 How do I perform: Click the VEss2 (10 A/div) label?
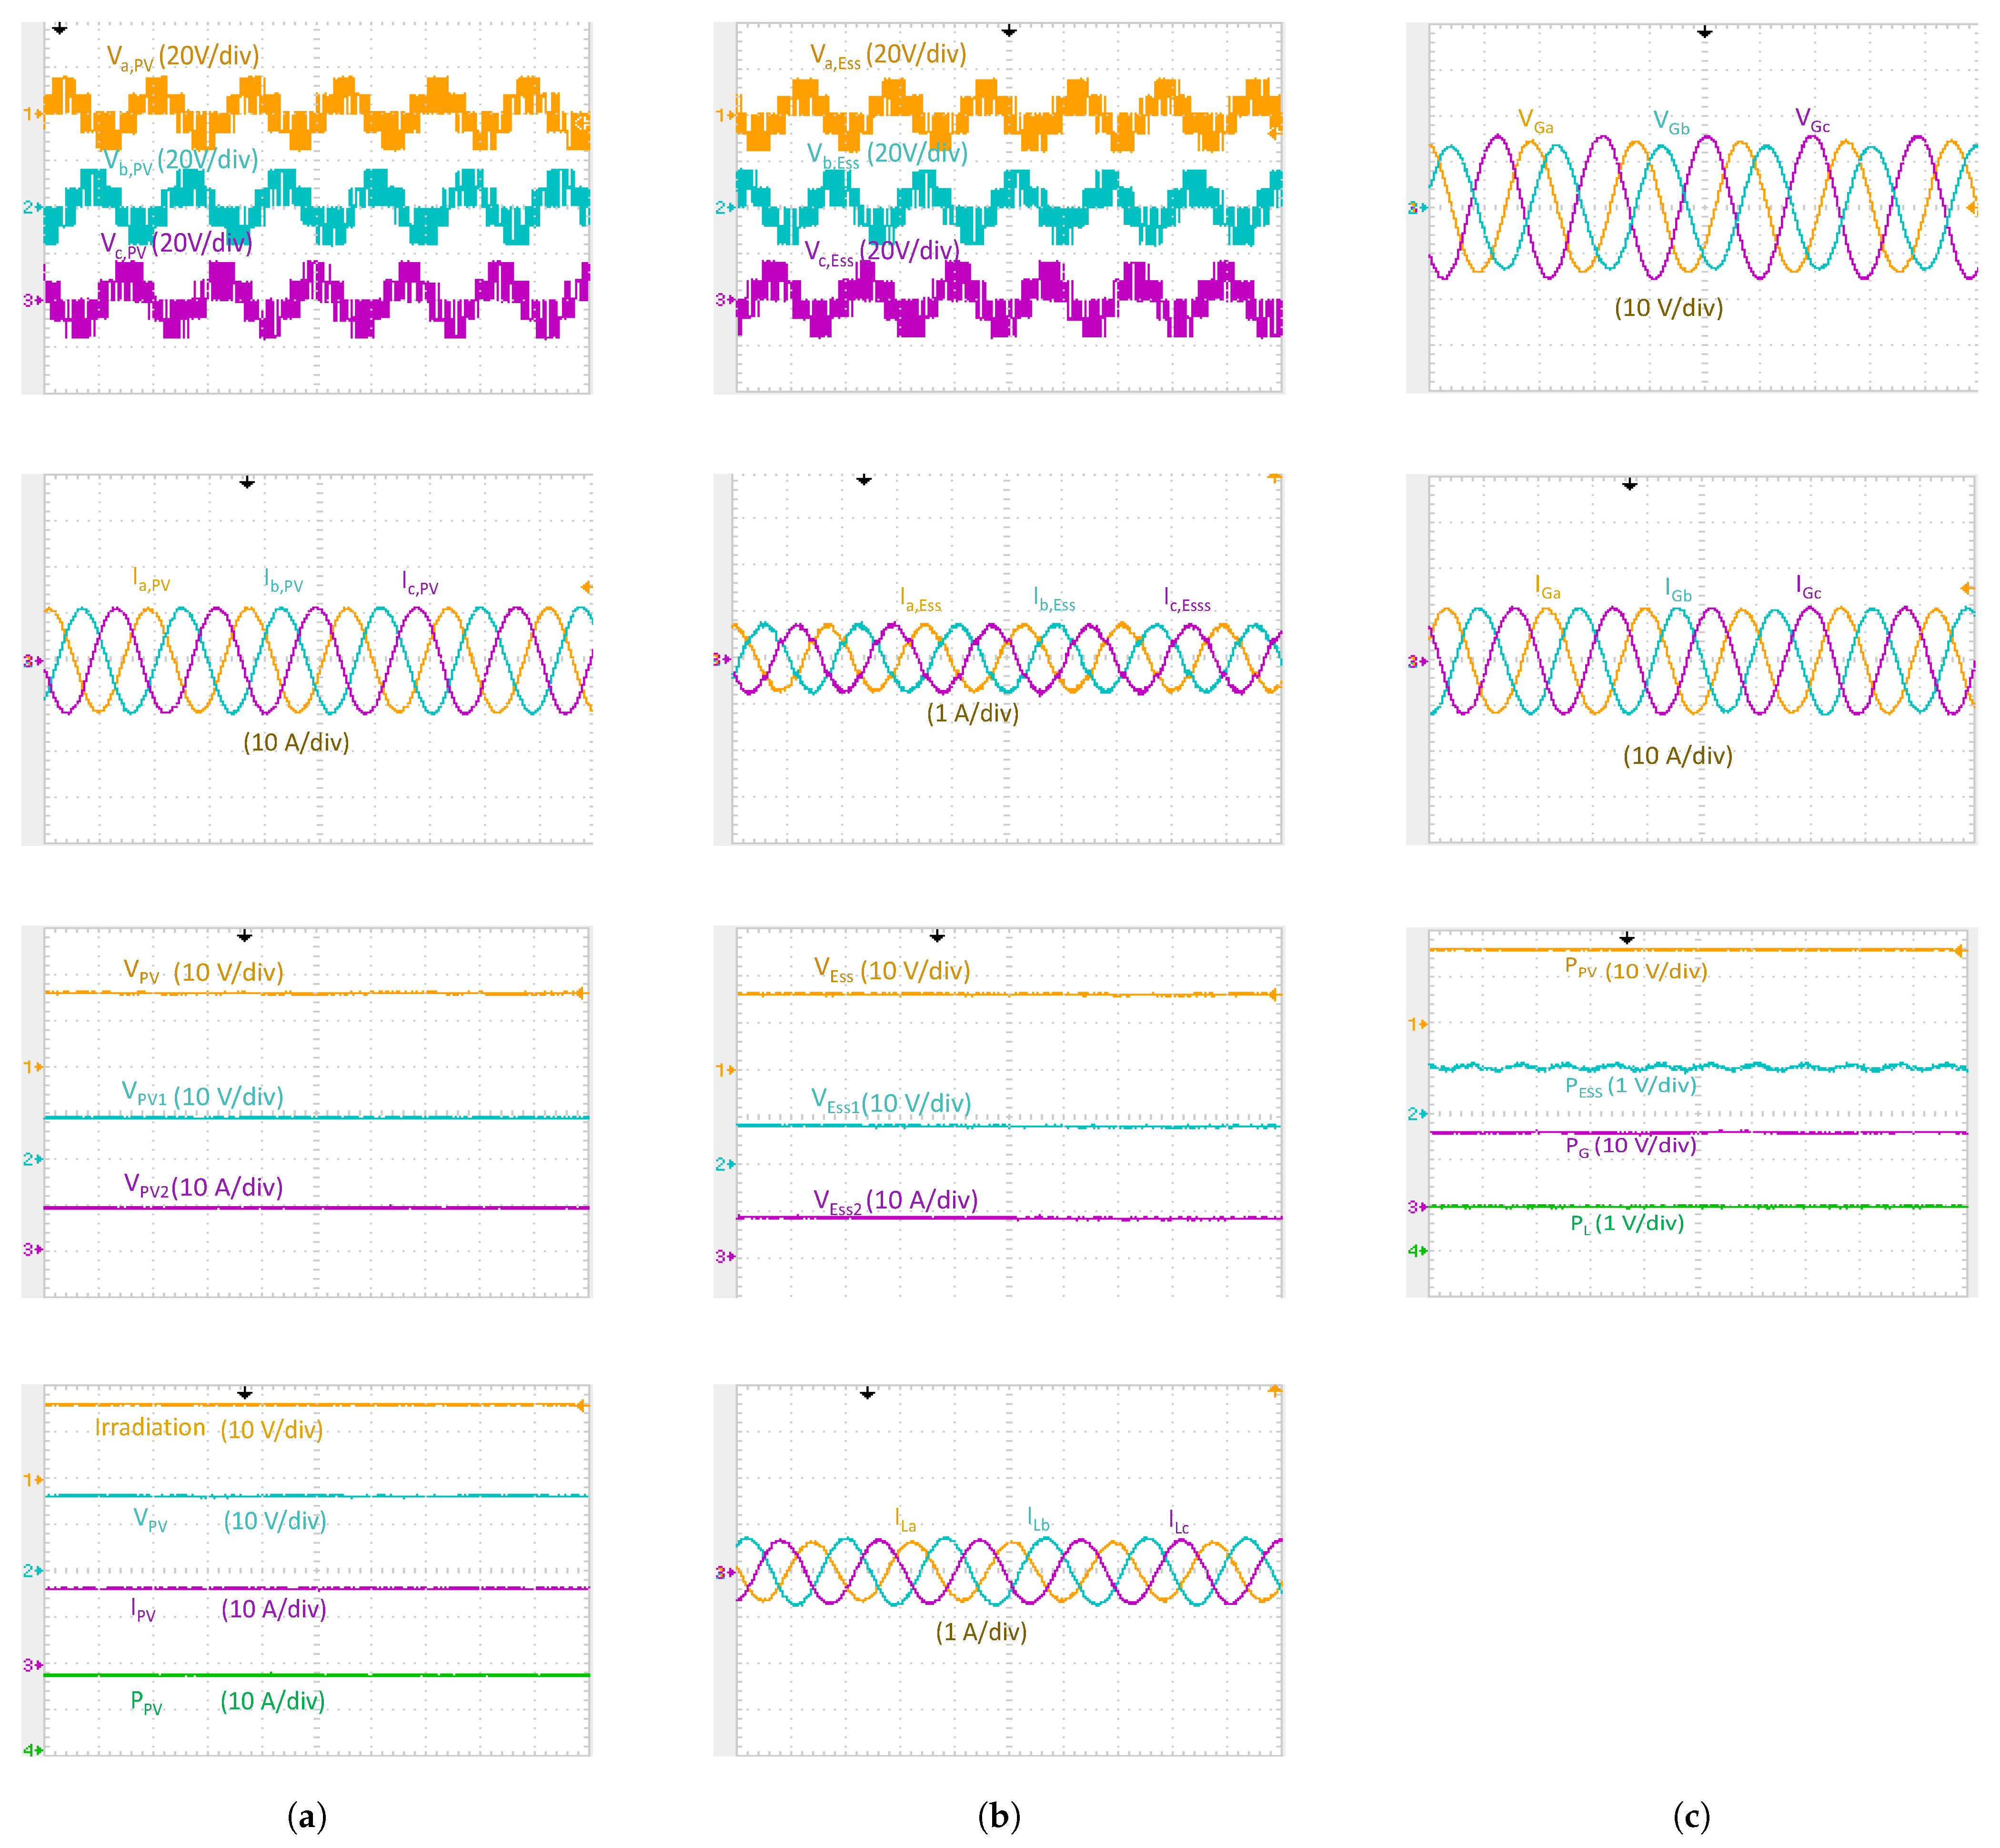894,1201
